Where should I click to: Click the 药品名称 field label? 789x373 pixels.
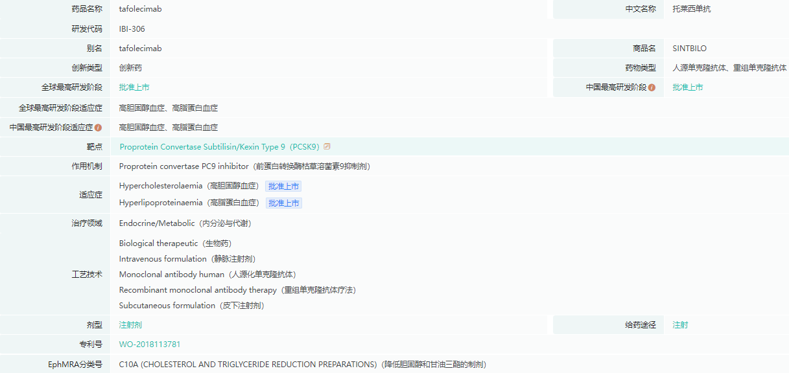pyautogui.click(x=87, y=9)
